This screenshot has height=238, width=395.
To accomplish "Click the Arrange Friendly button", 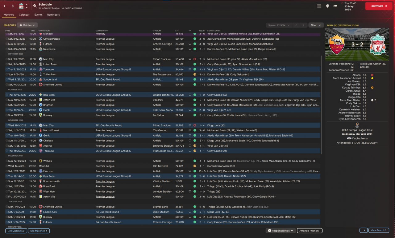I will click(310, 231).
